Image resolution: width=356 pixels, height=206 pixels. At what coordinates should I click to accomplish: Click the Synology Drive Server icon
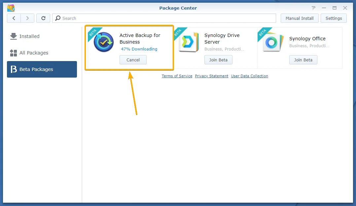189,42
